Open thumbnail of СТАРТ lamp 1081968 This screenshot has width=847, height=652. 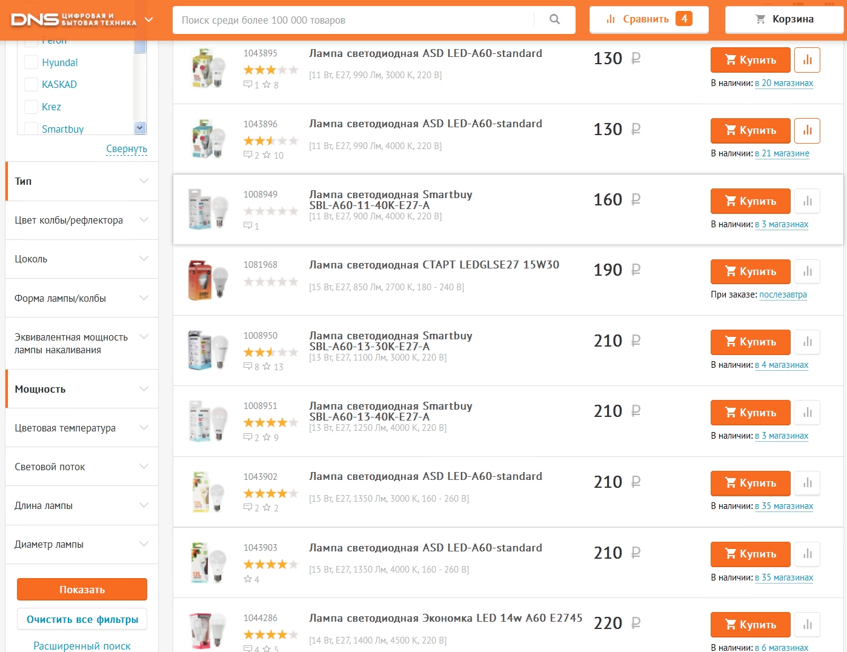pos(208,280)
